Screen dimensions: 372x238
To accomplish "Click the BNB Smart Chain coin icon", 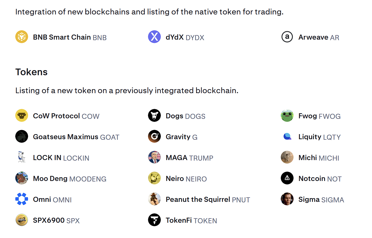I will coord(22,37).
